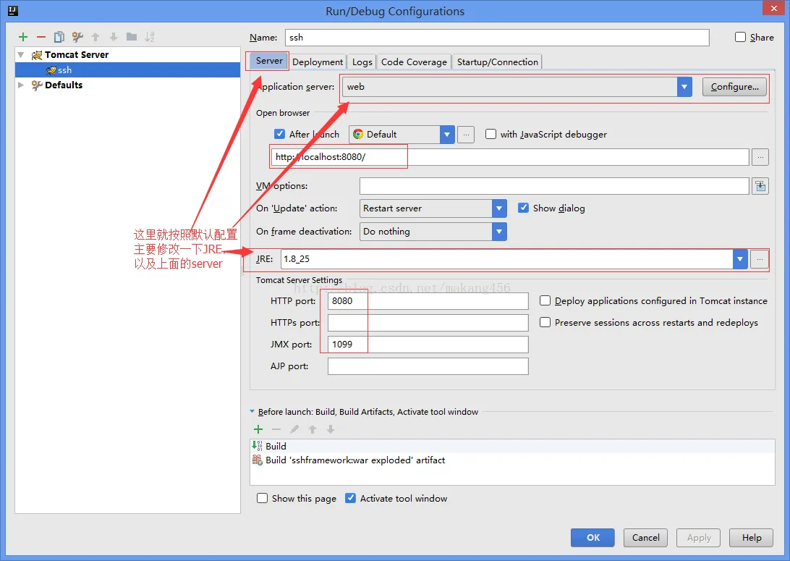Open the On frame deactivation dropdown
790x561 pixels.
point(498,232)
